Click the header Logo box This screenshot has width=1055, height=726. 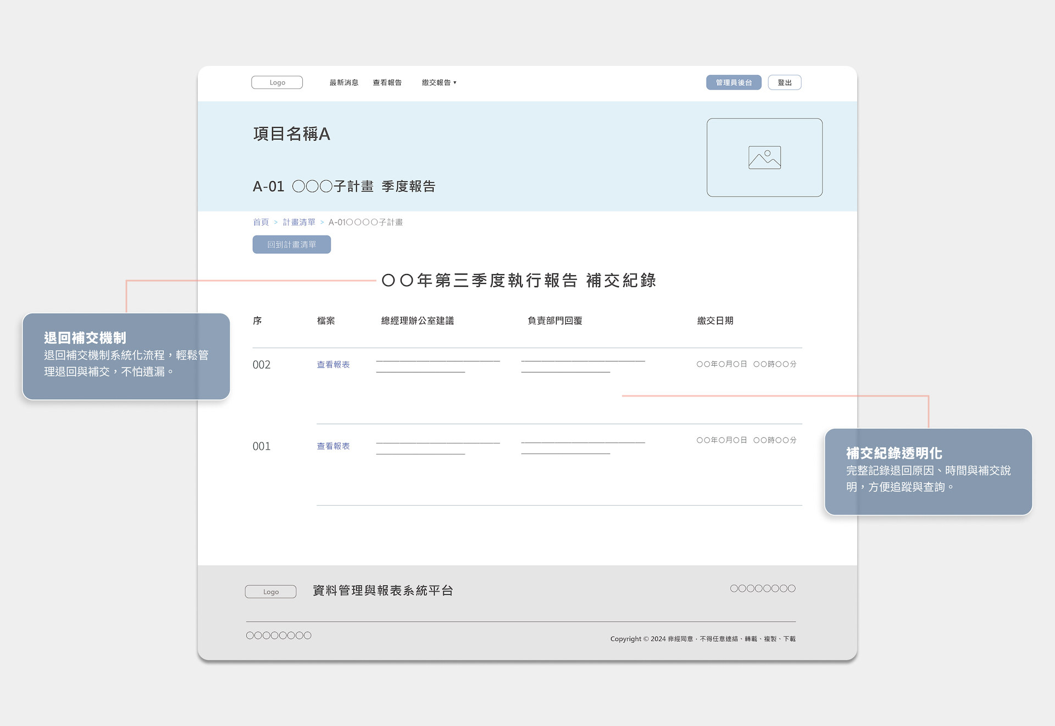tap(277, 82)
